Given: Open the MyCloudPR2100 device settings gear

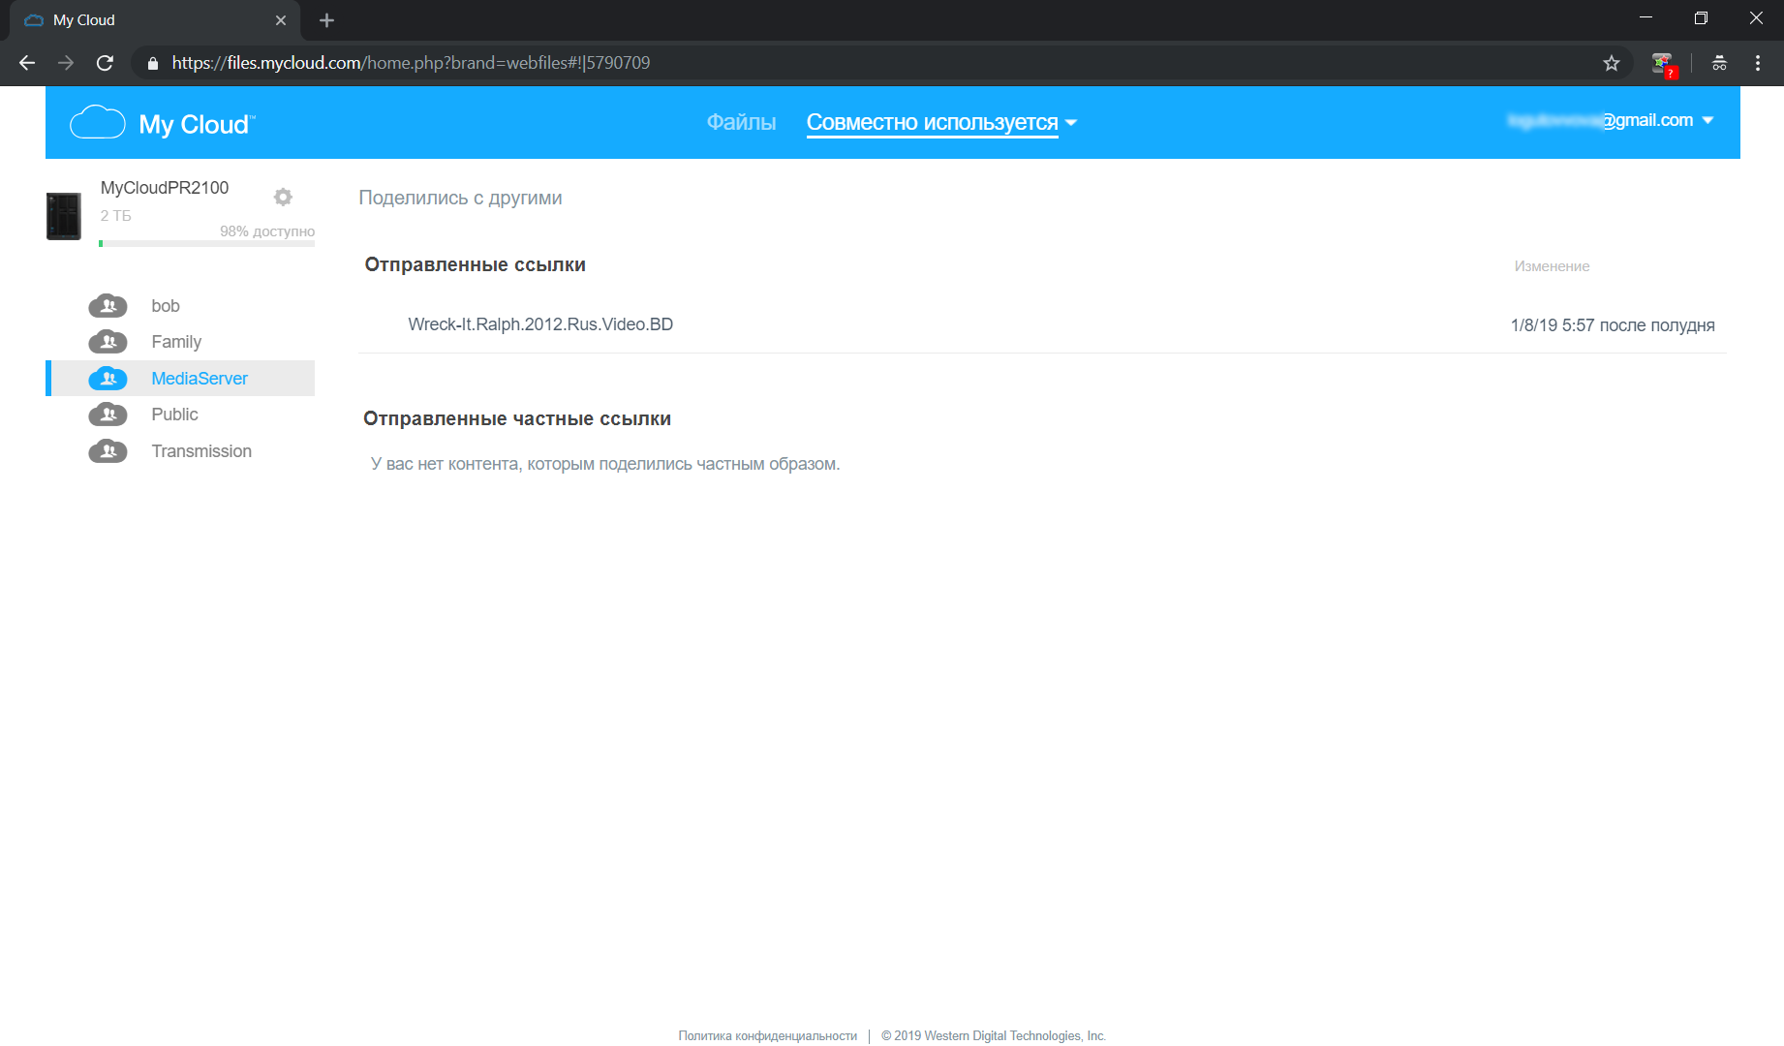Looking at the screenshot, I should pyautogui.click(x=283, y=198).
